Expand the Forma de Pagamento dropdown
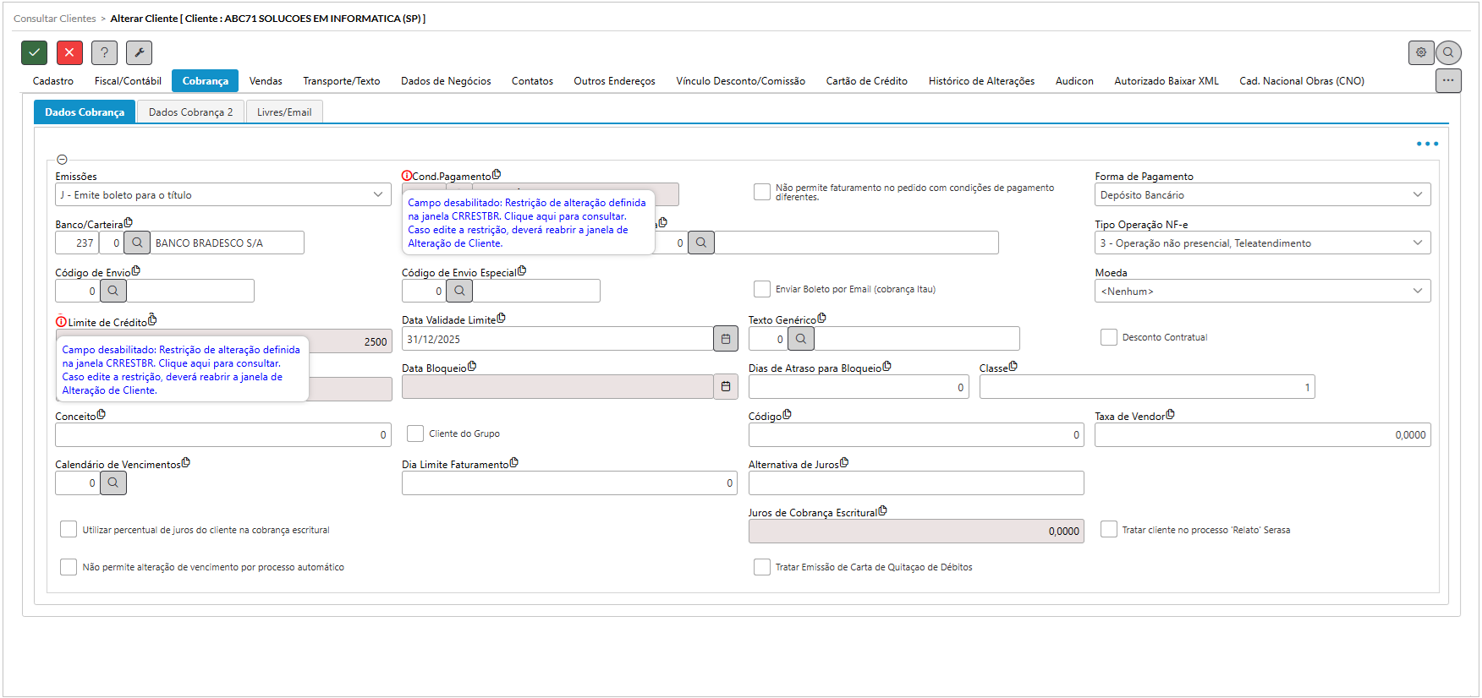This screenshot has width=1482, height=698. tap(1261, 194)
